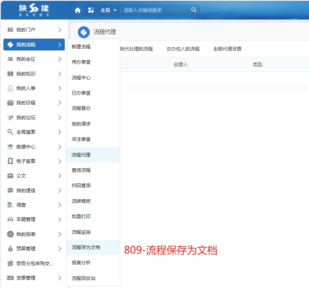The width and height of the screenshot is (309, 288).
Task: Click the 我的知识 book icon
Action: pos(11,74)
